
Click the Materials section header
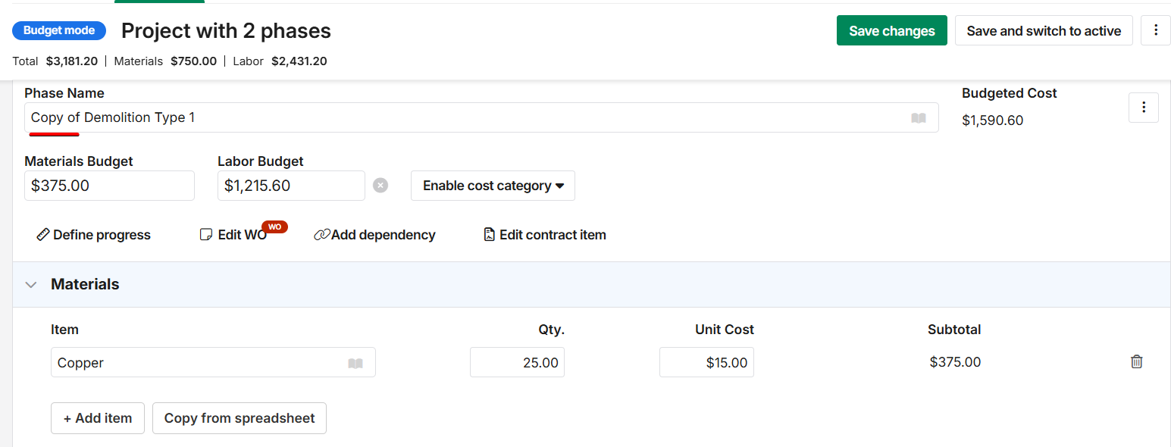point(85,285)
